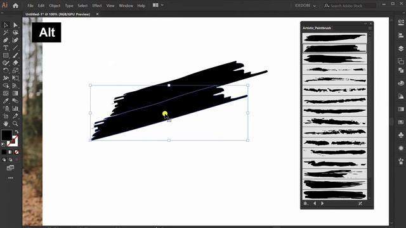Open Edit Toolbar three-dots menu
The width and height of the screenshot is (406, 228).
(x=10, y=178)
